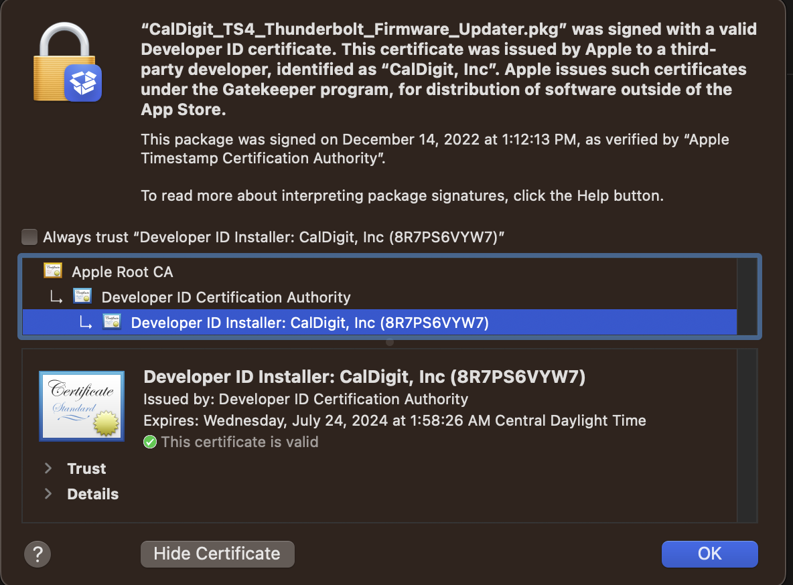
Task: Click the green valid checkmark icon
Action: point(151,442)
